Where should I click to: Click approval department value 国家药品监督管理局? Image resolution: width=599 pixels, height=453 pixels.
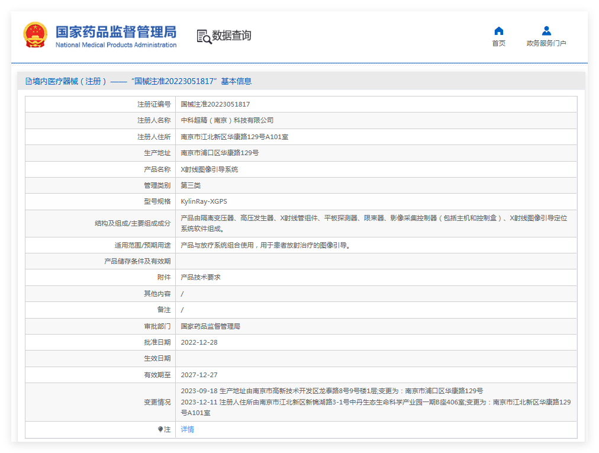(x=211, y=326)
